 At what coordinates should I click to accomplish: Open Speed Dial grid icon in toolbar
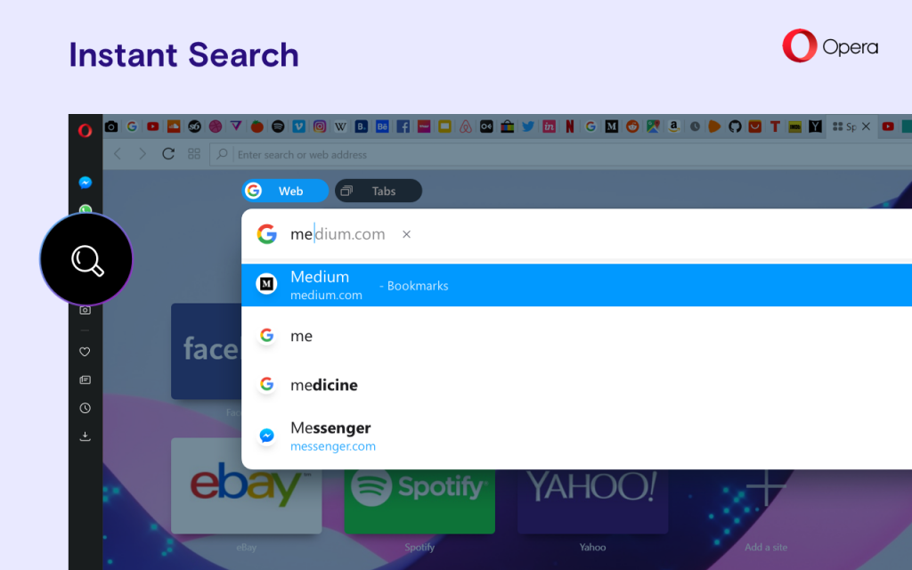[x=193, y=153]
